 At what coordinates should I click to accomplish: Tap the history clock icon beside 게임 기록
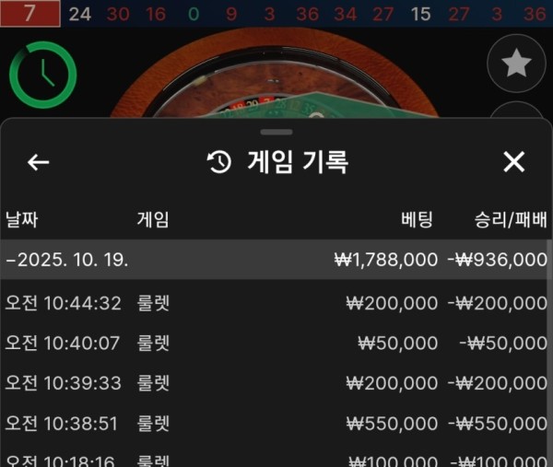click(219, 162)
